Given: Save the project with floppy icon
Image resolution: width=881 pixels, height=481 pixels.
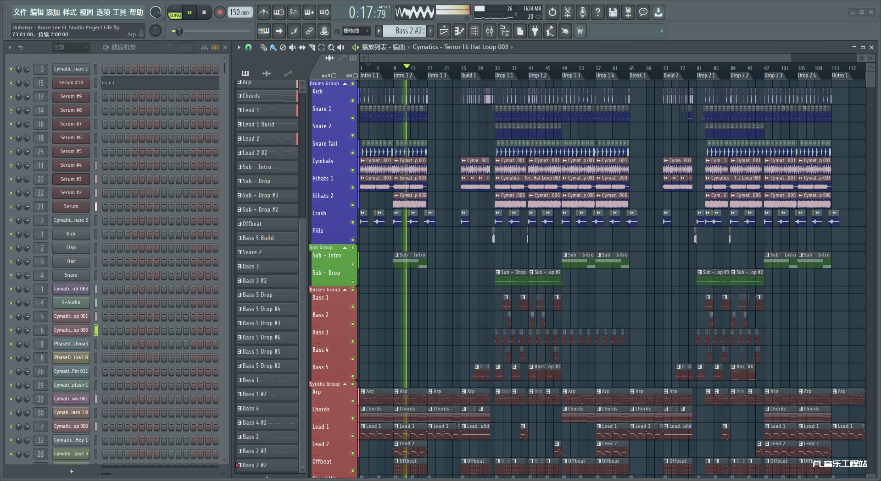Looking at the screenshot, I should [x=613, y=12].
